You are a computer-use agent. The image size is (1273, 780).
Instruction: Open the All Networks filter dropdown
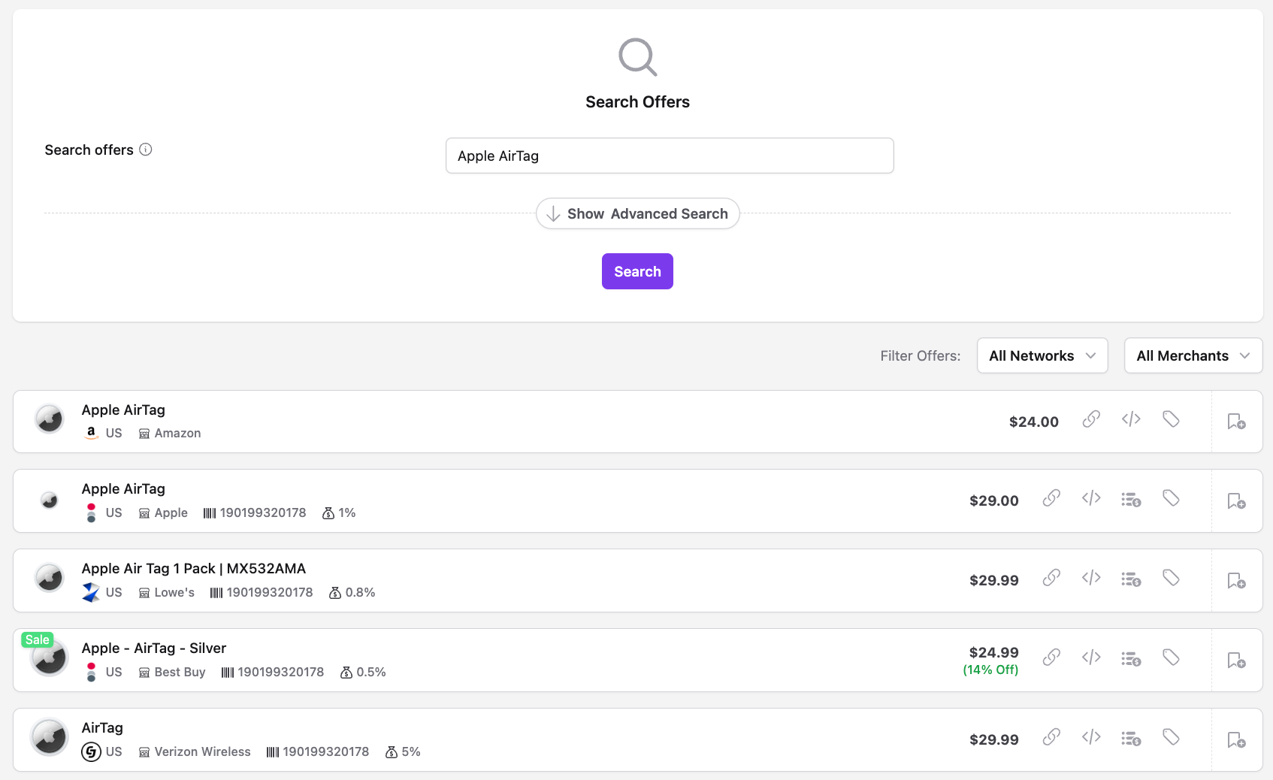1042,355
